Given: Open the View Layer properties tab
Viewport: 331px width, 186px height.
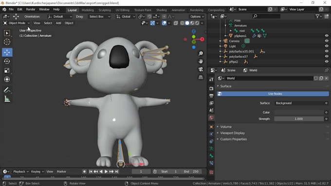Looking at the screenshot, I should pyautogui.click(x=211, y=103).
